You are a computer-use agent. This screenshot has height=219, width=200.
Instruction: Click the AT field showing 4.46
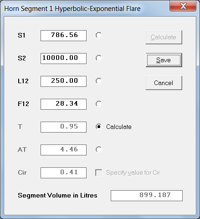click(63, 150)
